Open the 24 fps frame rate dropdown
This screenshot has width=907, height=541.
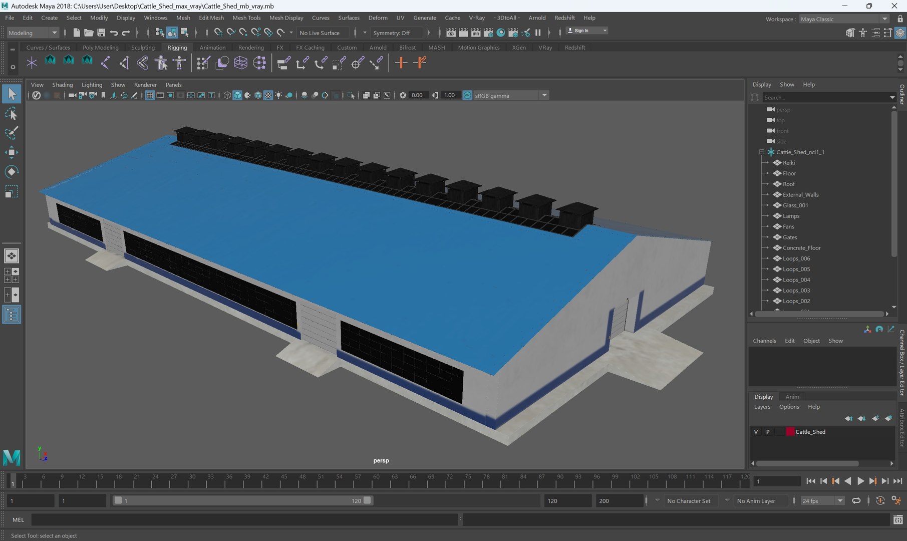pos(822,500)
